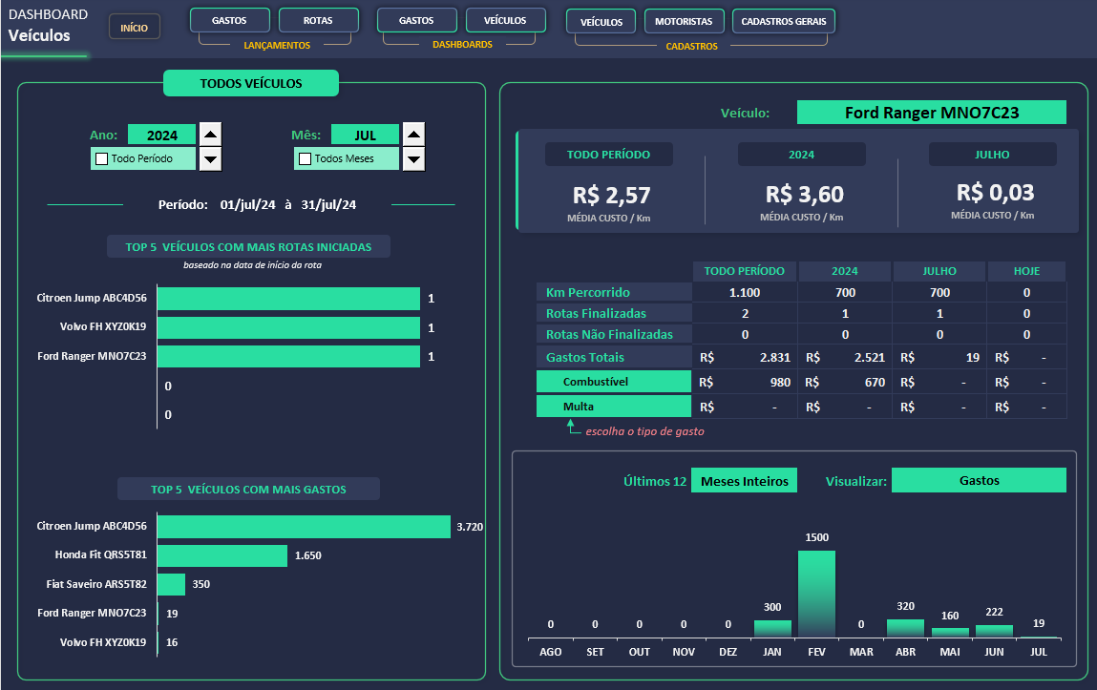Open the Visualizar Gastos dropdown
The width and height of the screenshot is (1097, 690).
pos(979,481)
